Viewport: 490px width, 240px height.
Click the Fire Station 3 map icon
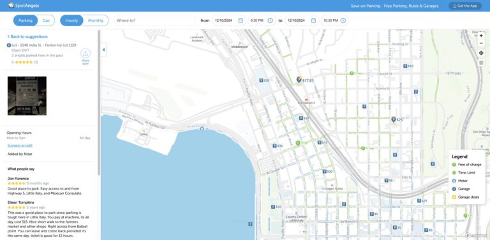(x=306, y=100)
